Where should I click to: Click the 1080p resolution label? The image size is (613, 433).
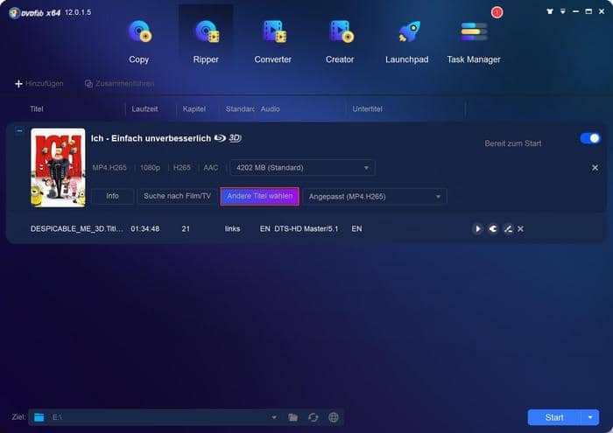click(150, 167)
